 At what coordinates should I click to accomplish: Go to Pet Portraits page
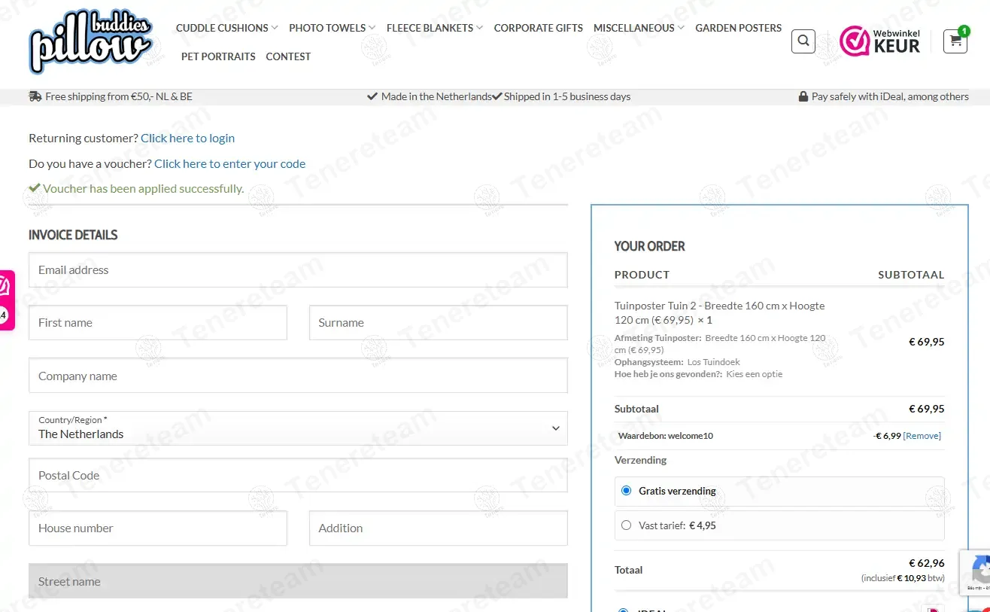(218, 56)
